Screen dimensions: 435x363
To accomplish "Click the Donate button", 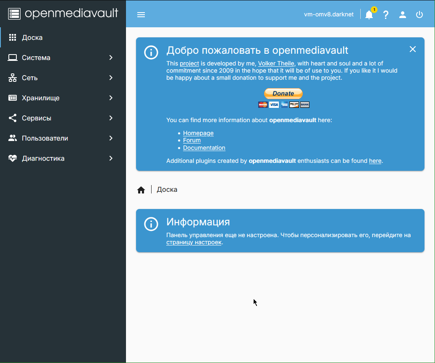I will click(x=283, y=94).
